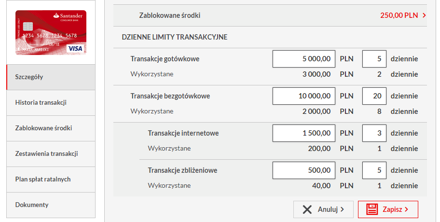
Task: Edit Transakcje gotówkowe daily count field
Action: click(374, 59)
